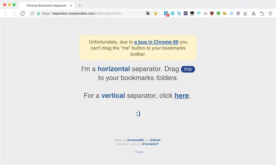Go back to the previous page

[6, 13]
